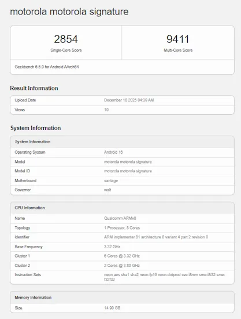Screen dimensions: 241x319
Task: Click the 'Operating System' row label
Action: (x=30, y=152)
